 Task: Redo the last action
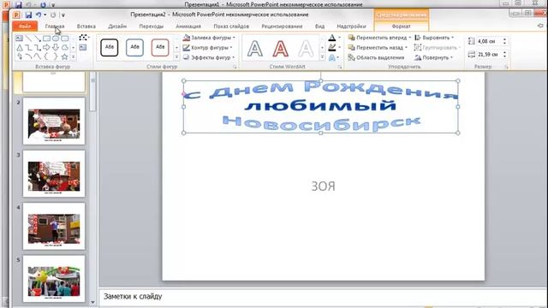[53, 15]
